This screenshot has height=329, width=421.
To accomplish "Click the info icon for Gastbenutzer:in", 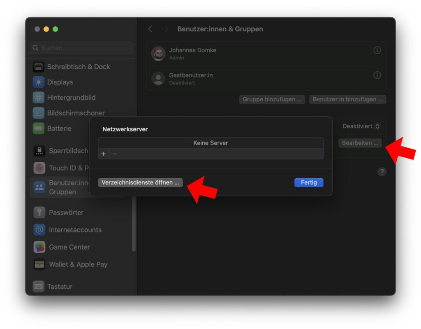I will tap(377, 75).
